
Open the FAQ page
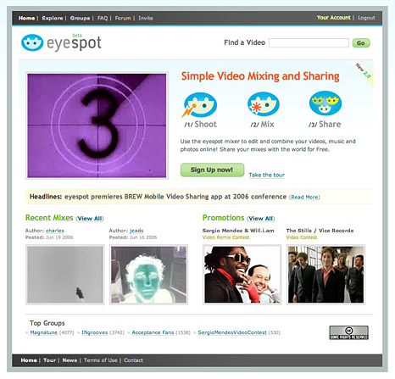pos(103,18)
